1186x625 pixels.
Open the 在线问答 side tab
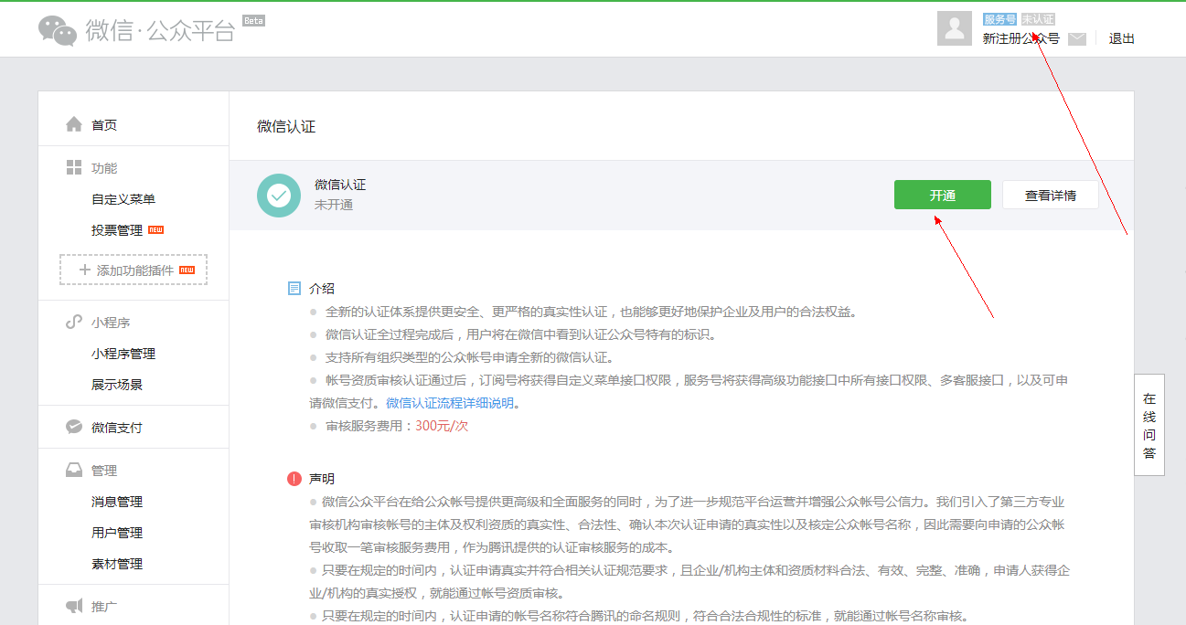click(1149, 425)
